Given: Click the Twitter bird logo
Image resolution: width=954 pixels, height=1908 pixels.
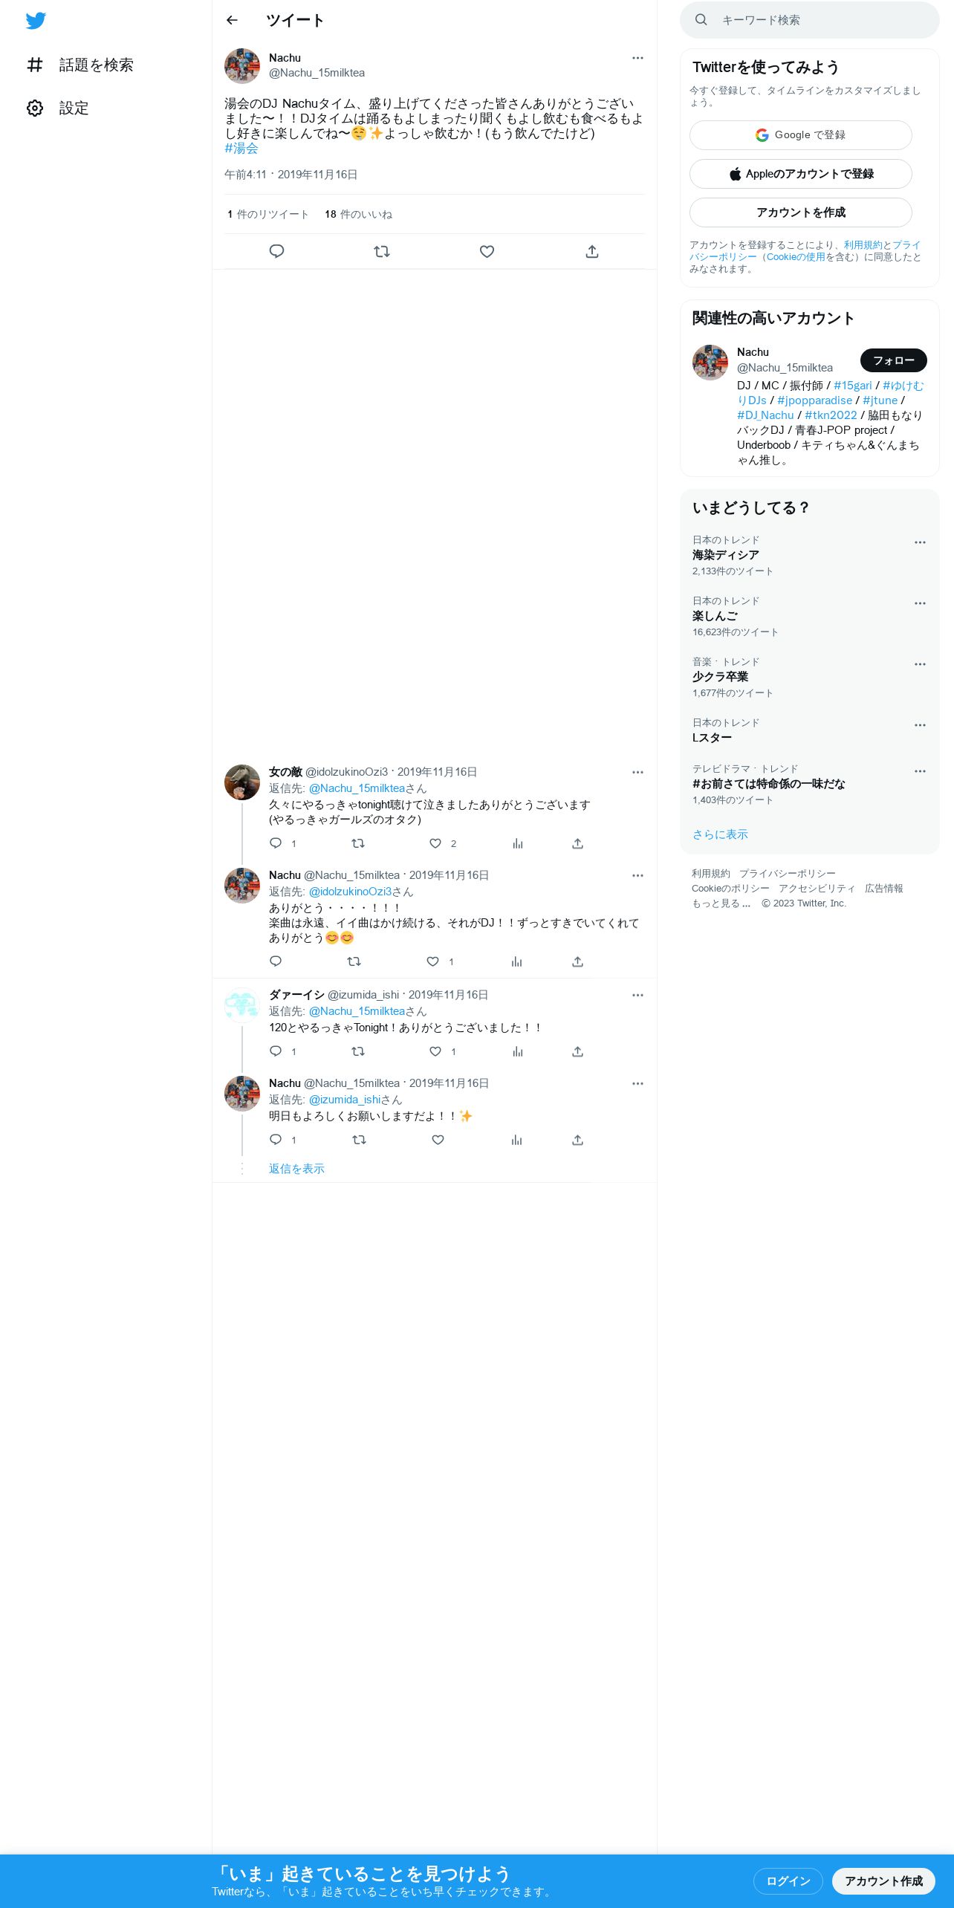Looking at the screenshot, I should pos(36,21).
